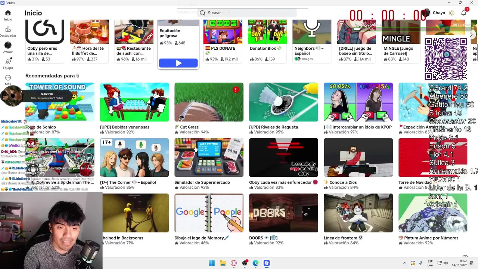Open the Inicio home sidebar icon

click(8, 13)
